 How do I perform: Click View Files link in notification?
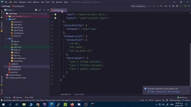pos(151,92)
